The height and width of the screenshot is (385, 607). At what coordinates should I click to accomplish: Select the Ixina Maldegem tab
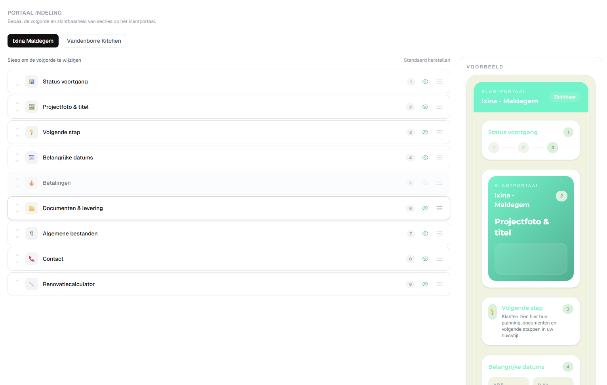(x=33, y=41)
